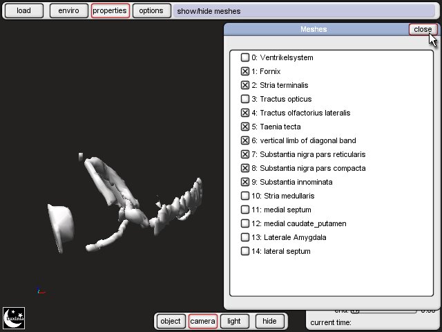Enable the Ventrikelsystem mesh checkbox
The height and width of the screenshot is (332, 442).
click(245, 57)
